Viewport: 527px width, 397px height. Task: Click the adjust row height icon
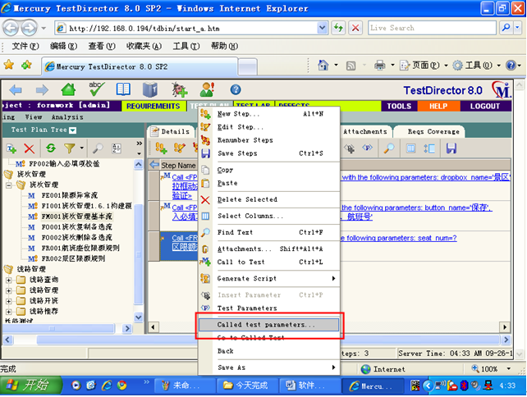(x=429, y=148)
